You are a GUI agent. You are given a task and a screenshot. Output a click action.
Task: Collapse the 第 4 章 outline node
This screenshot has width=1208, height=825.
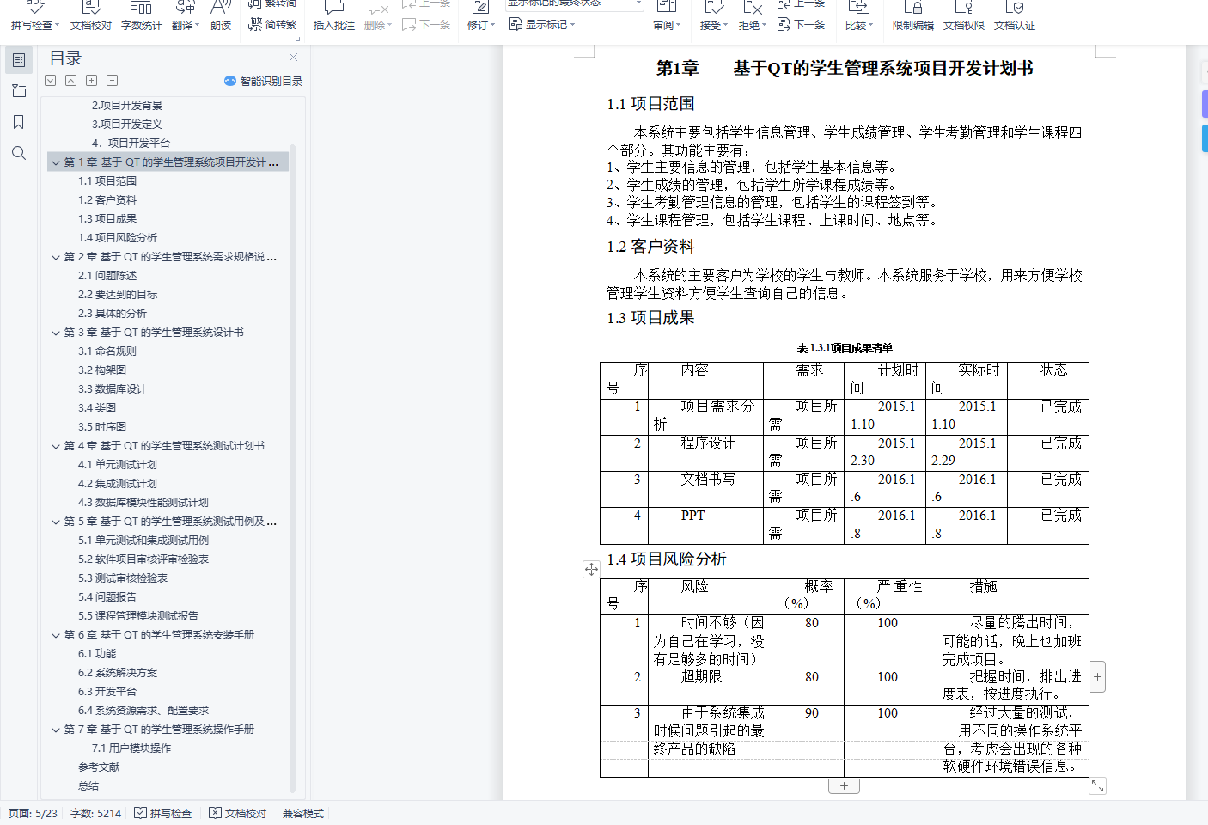(56, 446)
